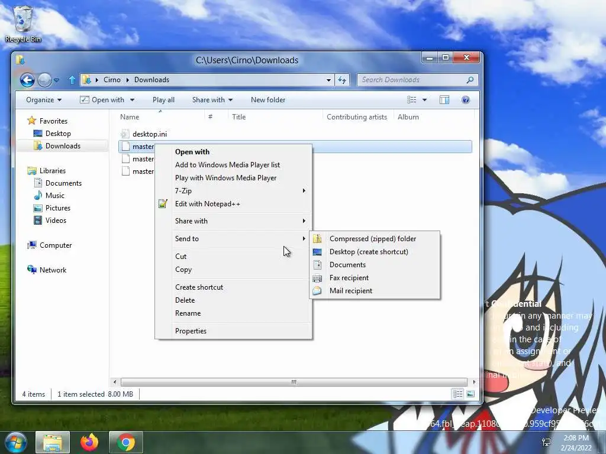Click the refresh button beside address bar
Viewport: 606px width, 454px height.
click(x=342, y=80)
